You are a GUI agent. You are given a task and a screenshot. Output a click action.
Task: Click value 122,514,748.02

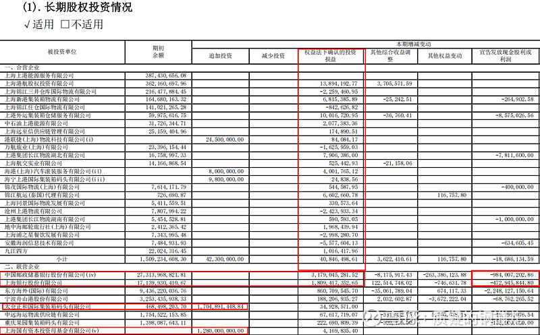click(x=391, y=282)
